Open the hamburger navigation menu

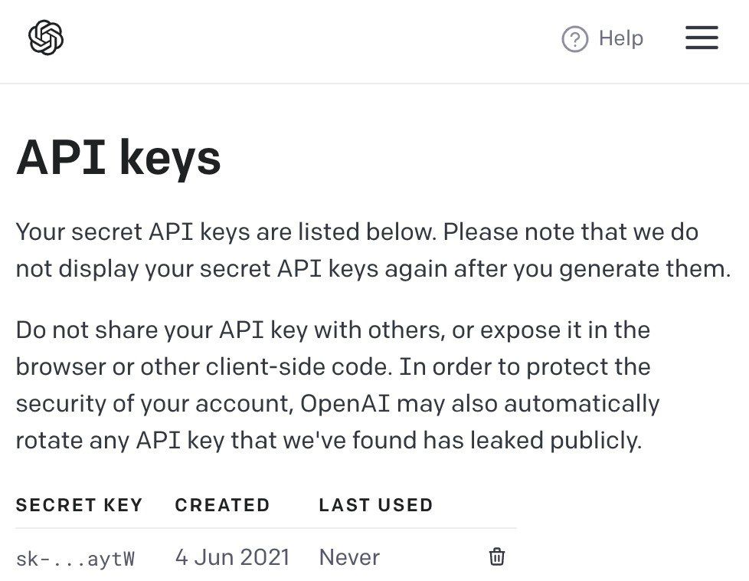(x=702, y=38)
